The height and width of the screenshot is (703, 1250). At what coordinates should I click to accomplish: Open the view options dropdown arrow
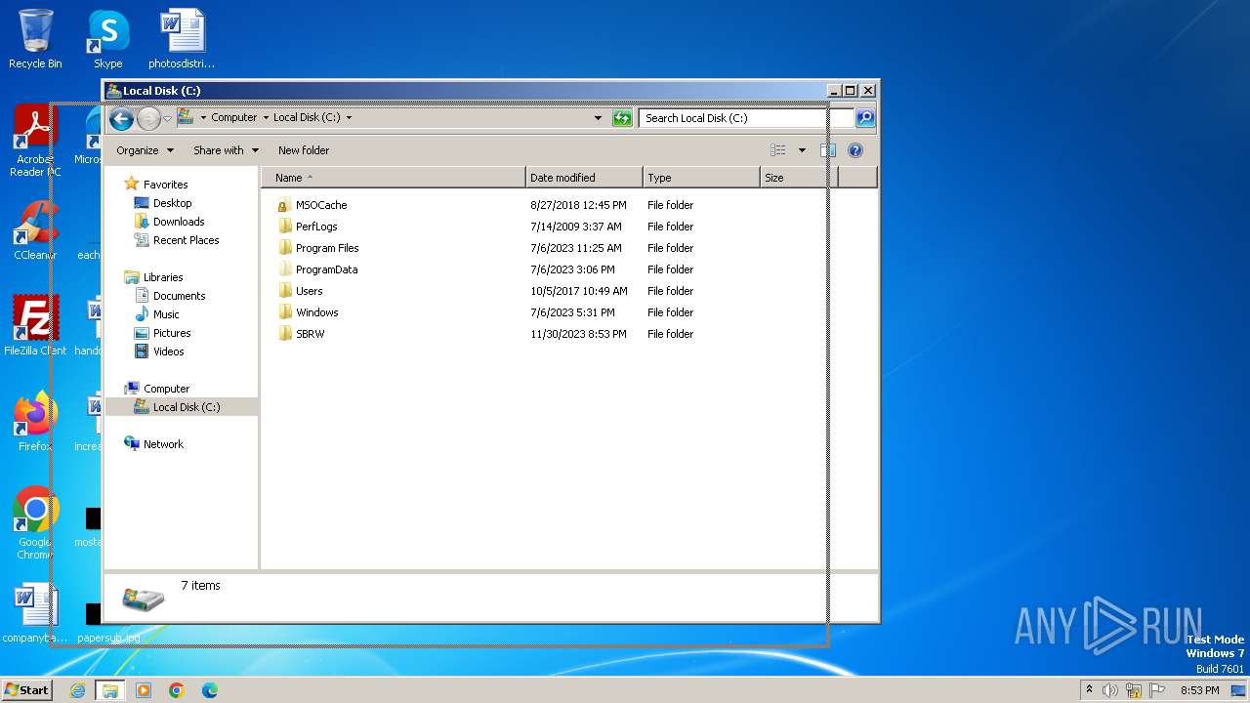(802, 150)
